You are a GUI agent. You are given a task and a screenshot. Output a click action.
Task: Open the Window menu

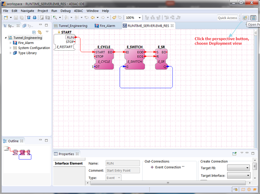point(93,11)
